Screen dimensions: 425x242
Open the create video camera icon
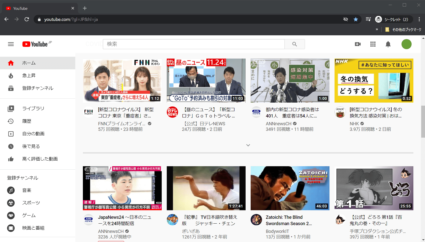(358, 44)
